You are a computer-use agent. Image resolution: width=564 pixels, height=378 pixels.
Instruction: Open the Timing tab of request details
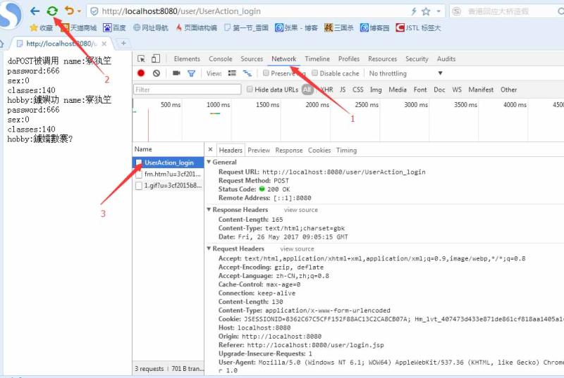[x=346, y=151]
